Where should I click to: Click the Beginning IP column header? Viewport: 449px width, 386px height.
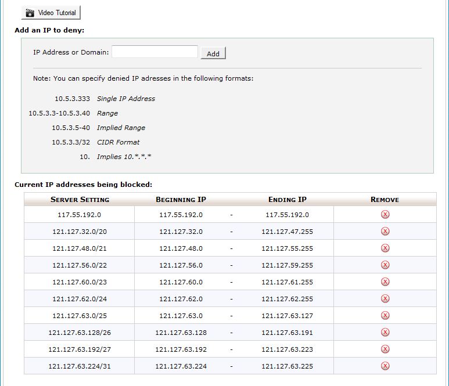pos(181,200)
